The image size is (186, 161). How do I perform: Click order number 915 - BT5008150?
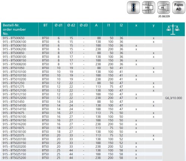[x=15, y=60]
